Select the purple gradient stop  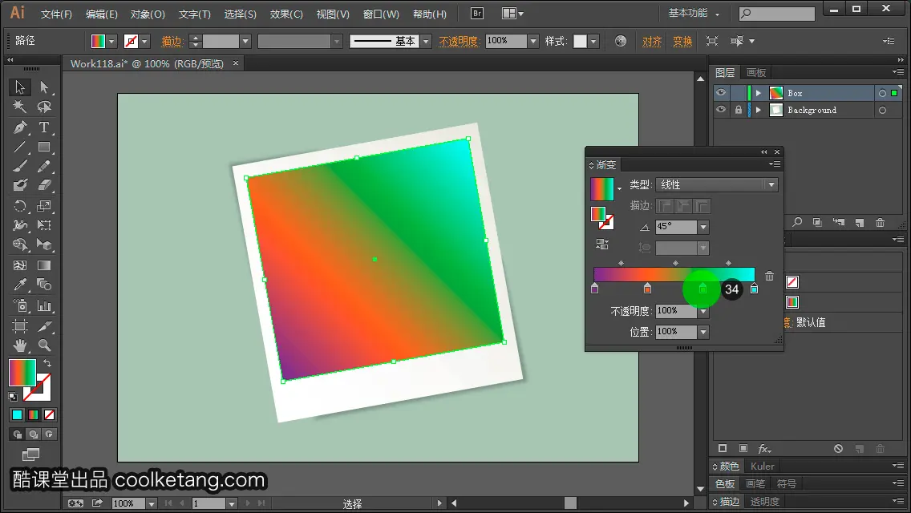[x=594, y=289]
